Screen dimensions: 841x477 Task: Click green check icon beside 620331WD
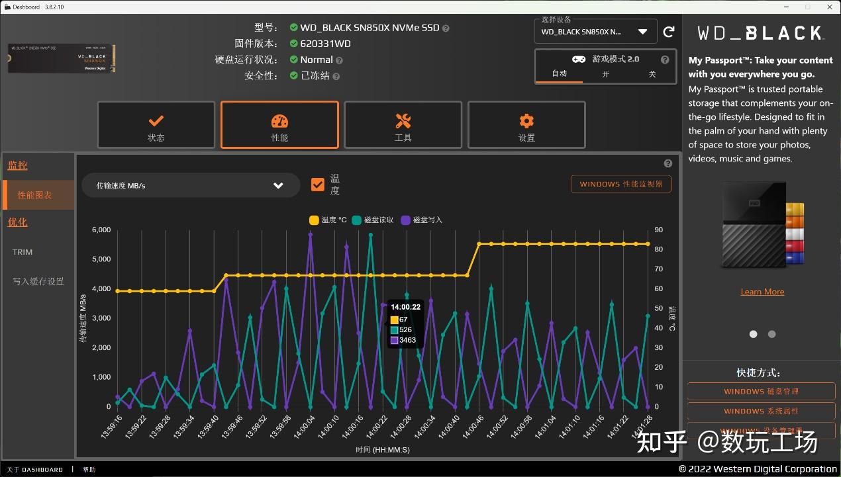294,44
